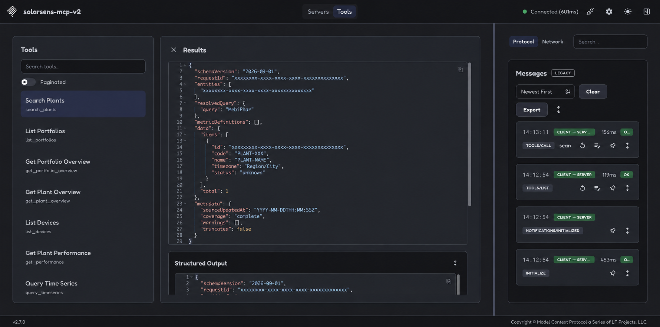Screen dimensions: 660x327
Task: Fold the metadata object at line 23
Action: (x=185, y=204)
